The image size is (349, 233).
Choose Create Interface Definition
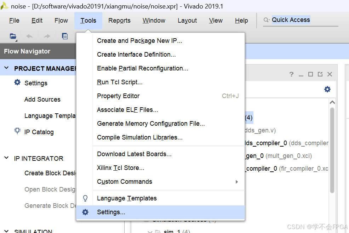point(160,55)
